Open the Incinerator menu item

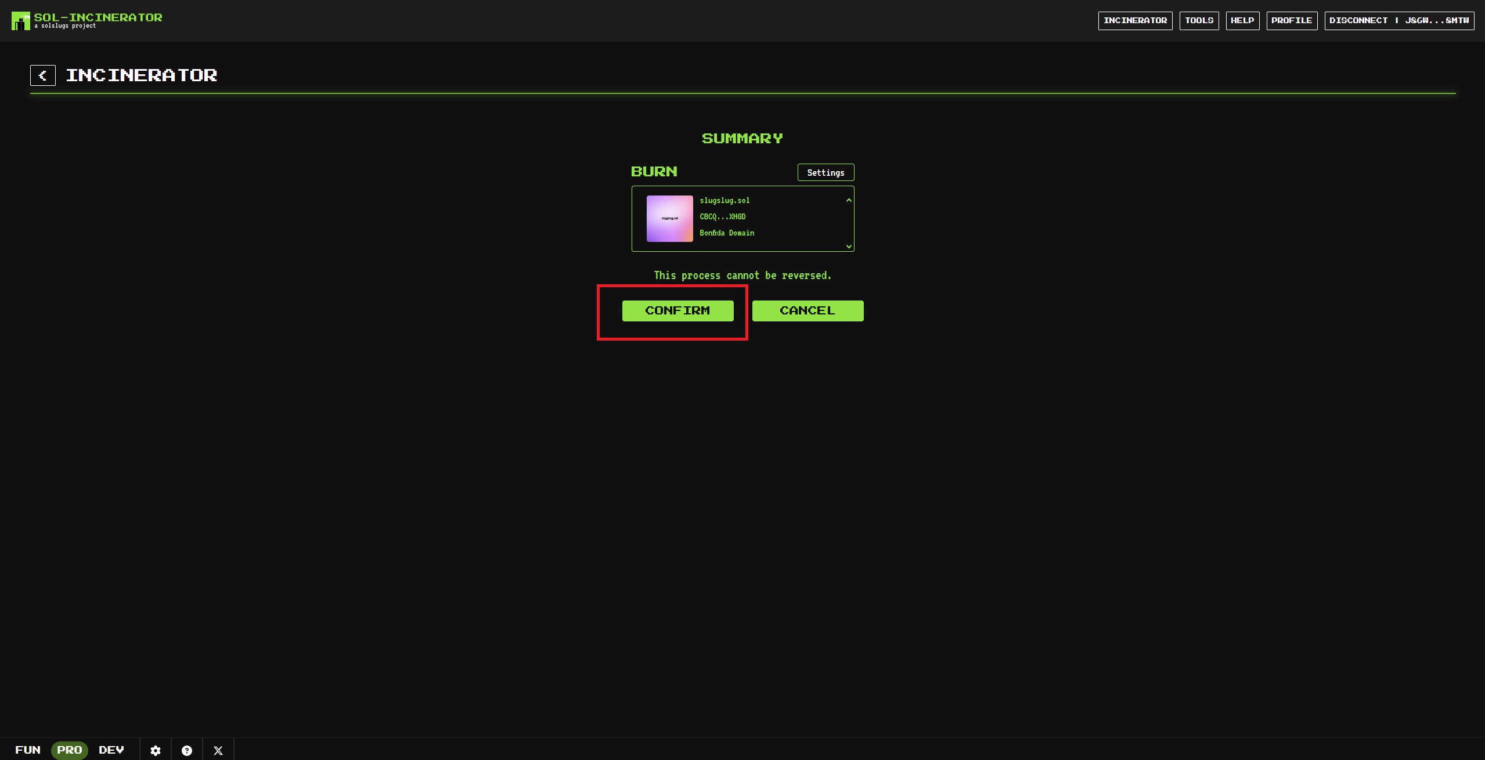(x=1135, y=20)
